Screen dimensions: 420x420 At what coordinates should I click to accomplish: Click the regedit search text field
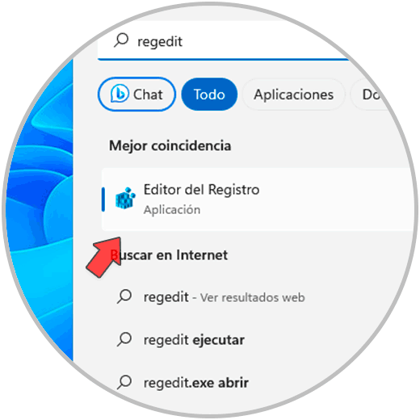coord(224,41)
